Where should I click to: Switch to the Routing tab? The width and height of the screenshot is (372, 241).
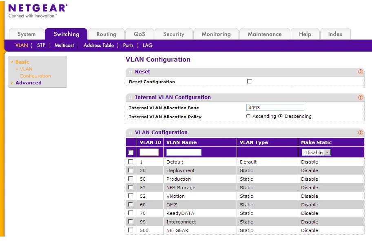click(x=106, y=34)
